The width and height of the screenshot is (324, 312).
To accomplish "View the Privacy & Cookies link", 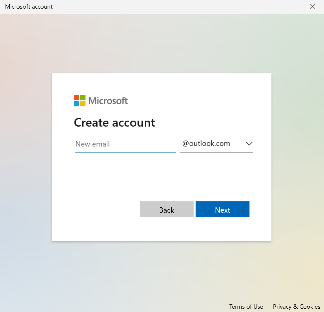I will pos(296,306).
